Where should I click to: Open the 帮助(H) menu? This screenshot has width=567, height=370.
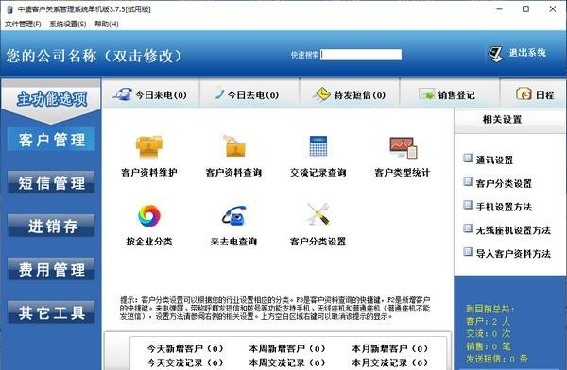(x=107, y=25)
